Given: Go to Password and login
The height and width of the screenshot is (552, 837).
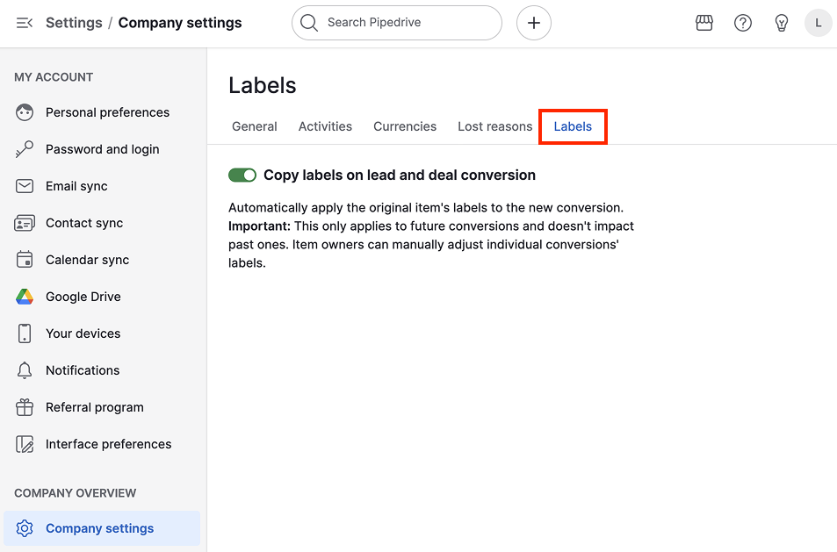Looking at the screenshot, I should coord(102,149).
